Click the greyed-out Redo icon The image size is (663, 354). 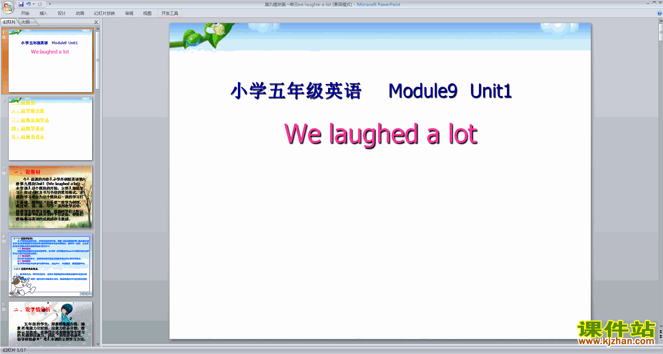tap(40, 4)
